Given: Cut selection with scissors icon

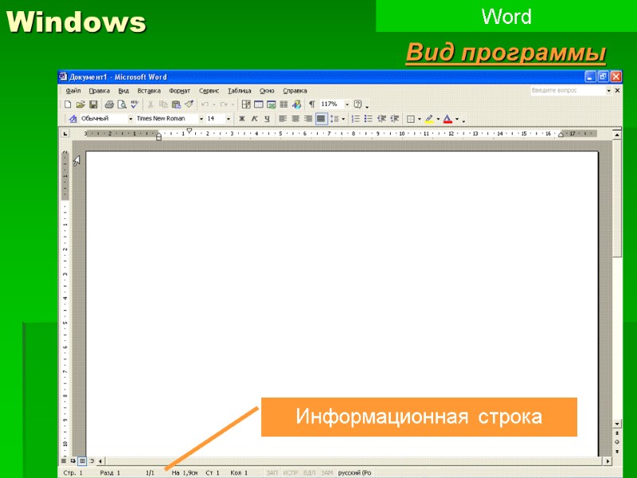Looking at the screenshot, I should pos(150,104).
